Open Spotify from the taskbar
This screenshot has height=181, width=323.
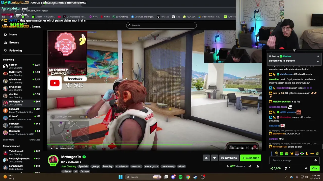pos(180,177)
